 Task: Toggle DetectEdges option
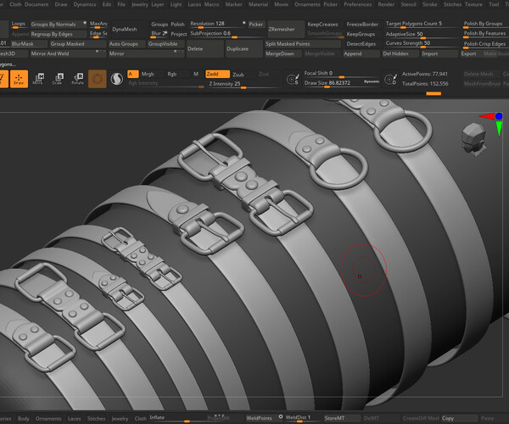point(361,44)
